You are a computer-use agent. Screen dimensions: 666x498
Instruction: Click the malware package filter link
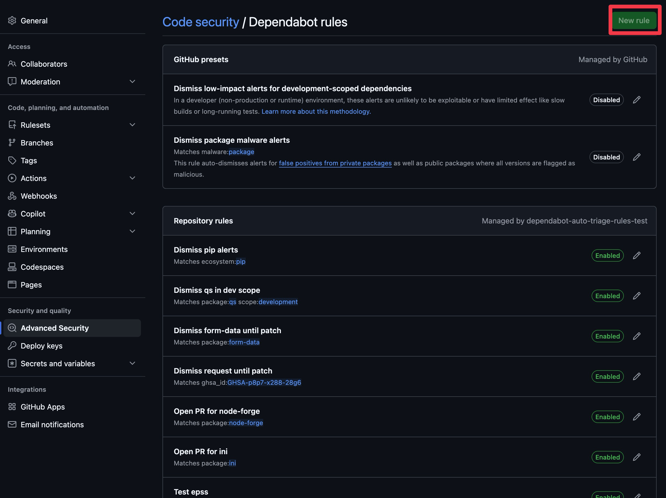pyautogui.click(x=241, y=152)
